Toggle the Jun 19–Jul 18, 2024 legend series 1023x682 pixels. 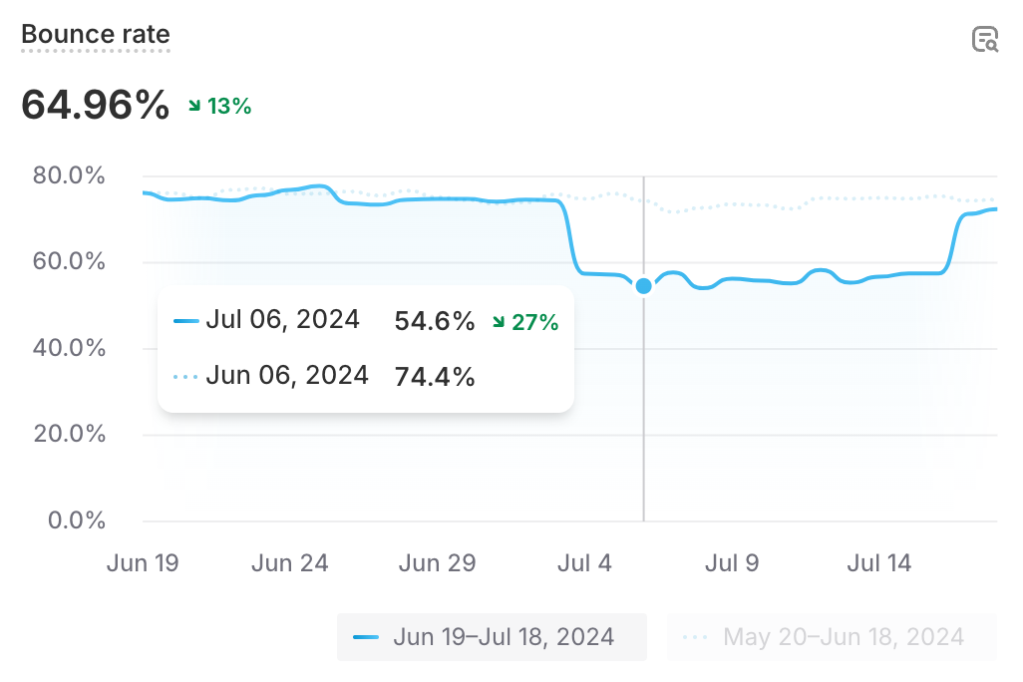(x=492, y=637)
